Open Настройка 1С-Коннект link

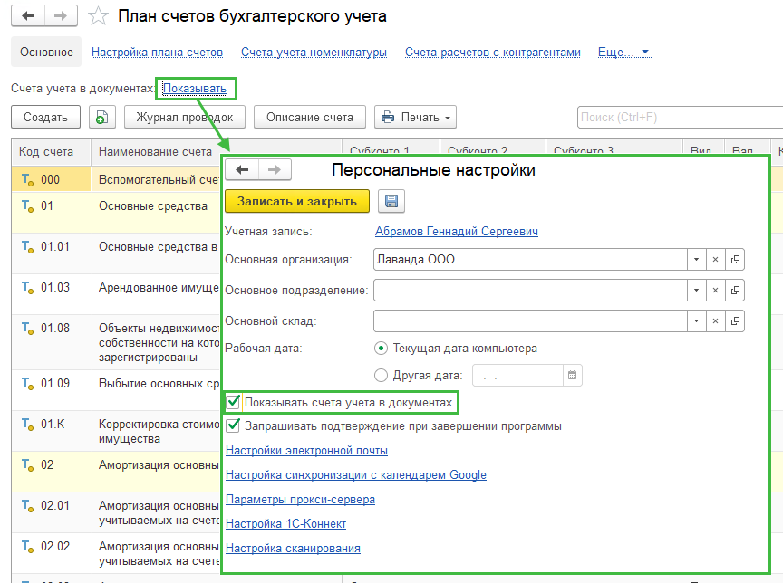click(x=285, y=523)
